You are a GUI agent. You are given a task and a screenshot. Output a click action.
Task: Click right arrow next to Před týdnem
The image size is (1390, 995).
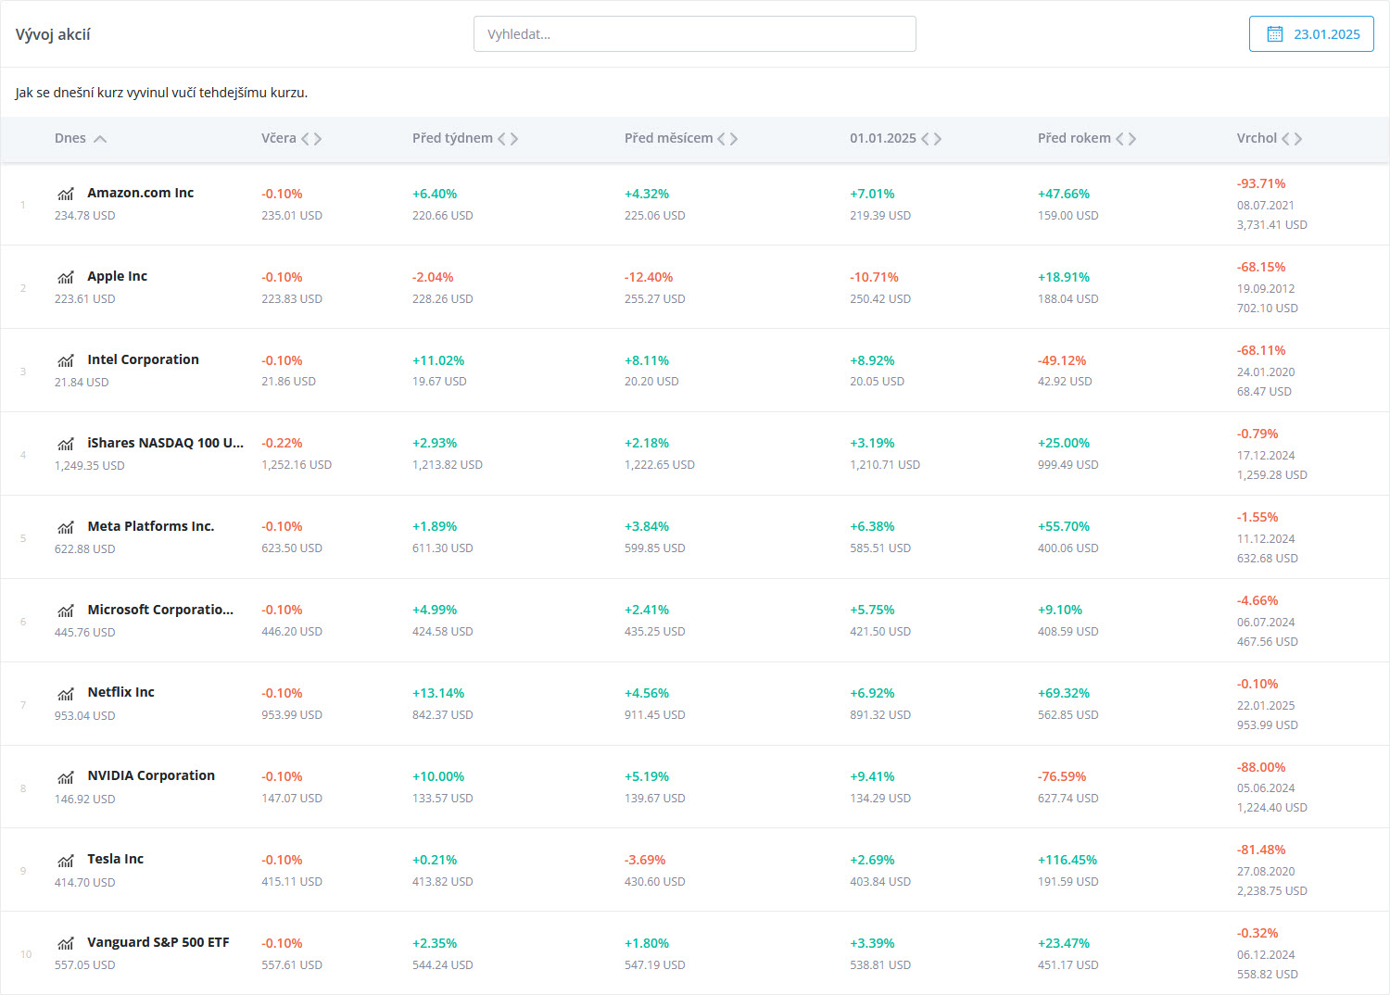point(514,139)
